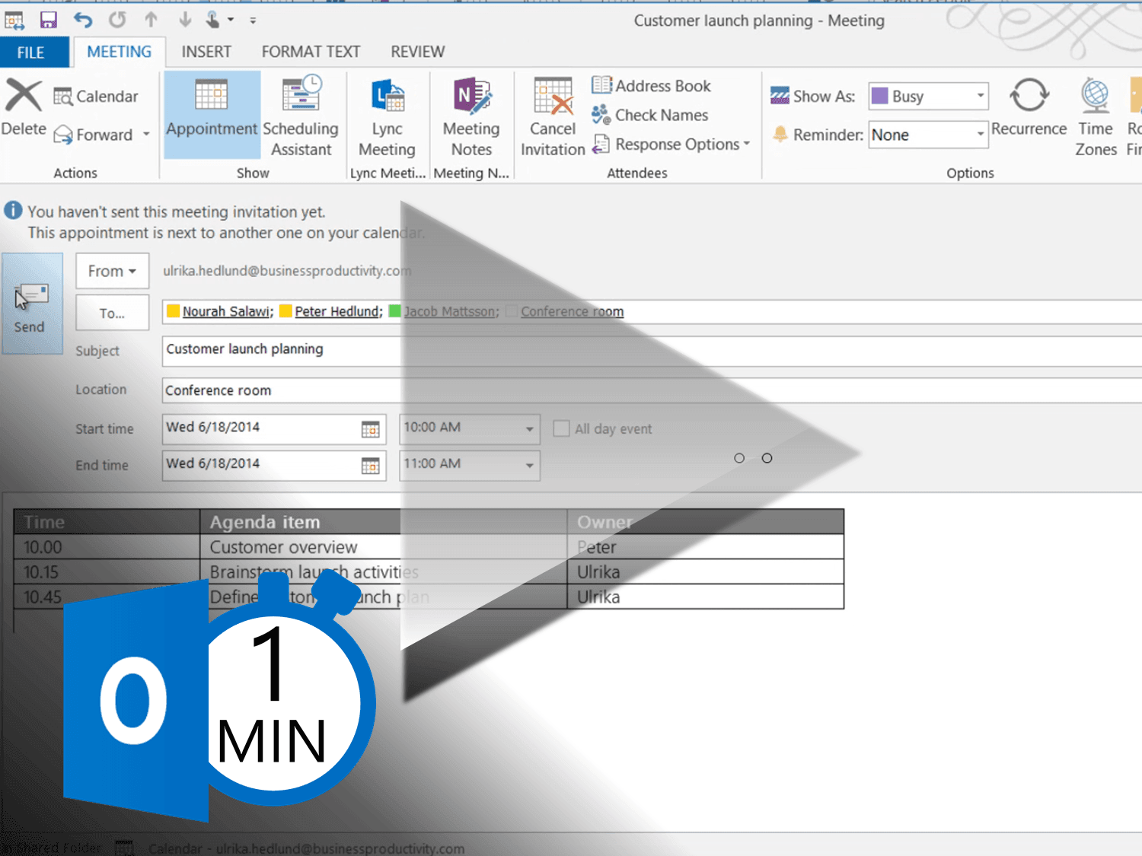Viewport: 1142px width, 856px height.
Task: Open Recurrence settings
Action: coord(1029,108)
